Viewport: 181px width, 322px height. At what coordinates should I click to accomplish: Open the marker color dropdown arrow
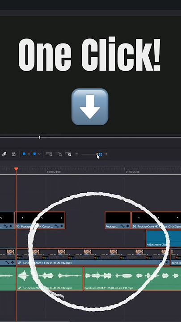click(39, 154)
